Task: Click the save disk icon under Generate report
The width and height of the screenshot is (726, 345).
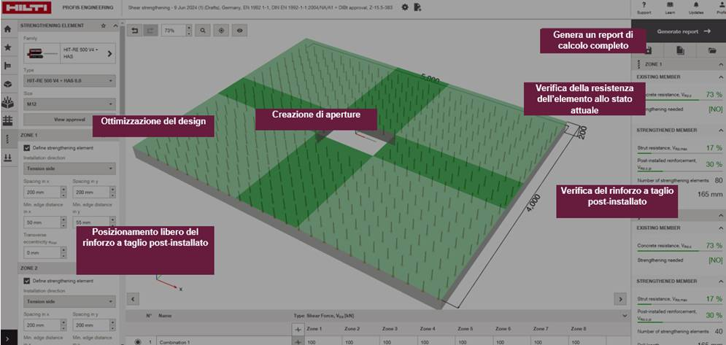Action: (x=648, y=50)
